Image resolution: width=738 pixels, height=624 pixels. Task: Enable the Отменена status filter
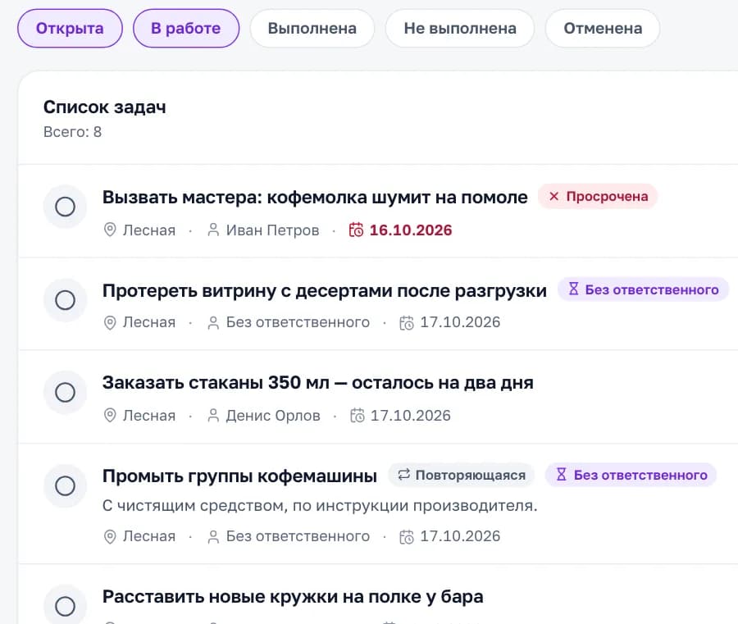(603, 28)
